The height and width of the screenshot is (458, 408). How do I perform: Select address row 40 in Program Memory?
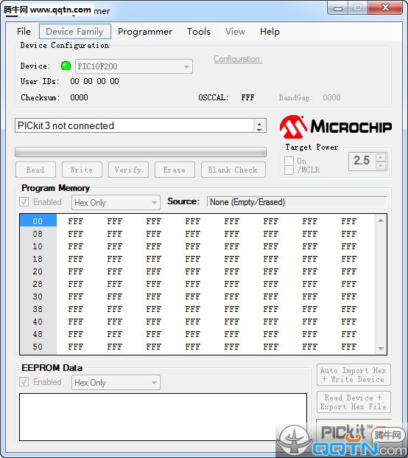[38, 322]
